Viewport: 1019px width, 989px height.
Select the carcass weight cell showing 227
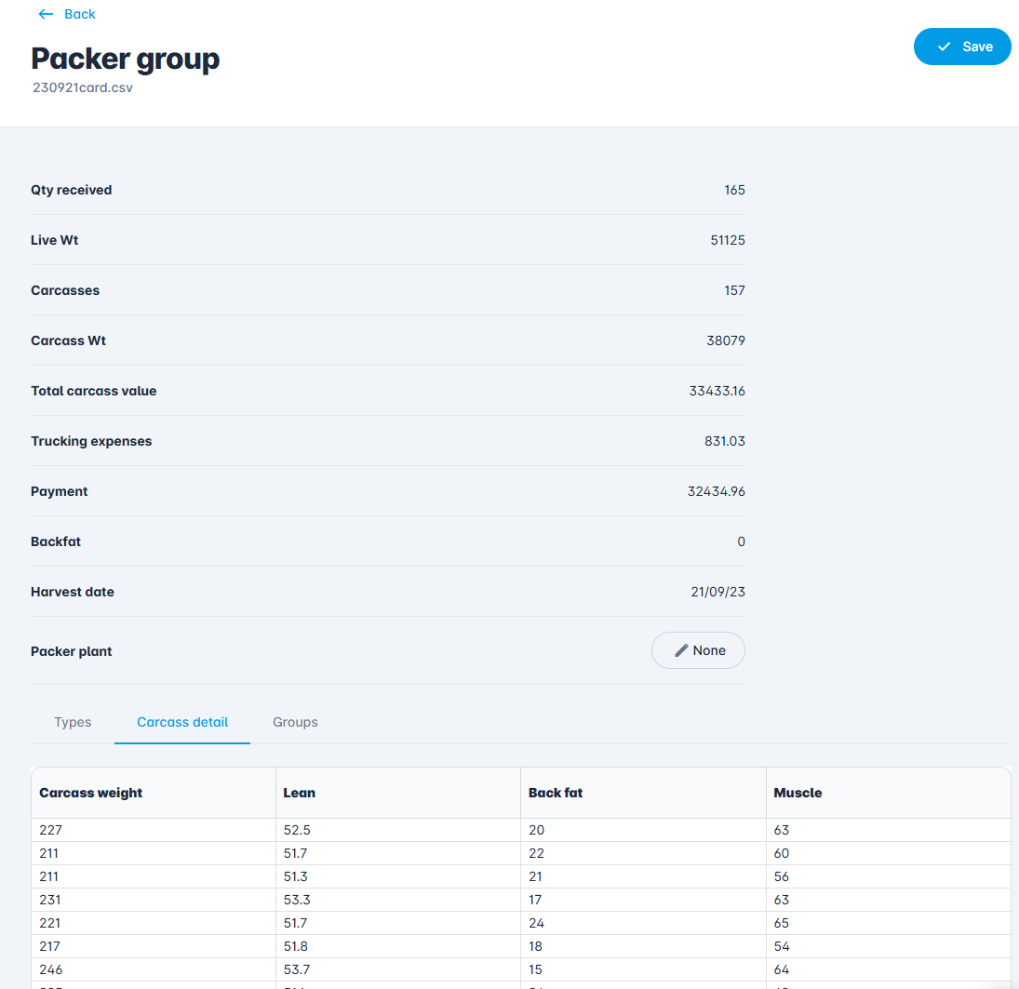point(50,830)
